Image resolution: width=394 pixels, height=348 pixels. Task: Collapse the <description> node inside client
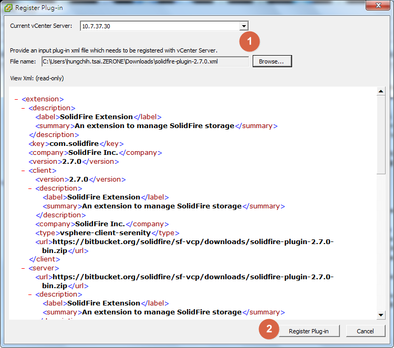pos(30,188)
